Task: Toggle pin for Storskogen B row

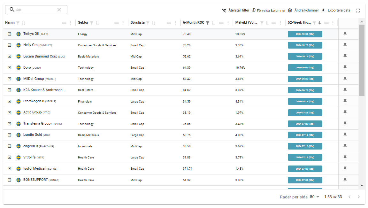Action: click(x=345, y=101)
